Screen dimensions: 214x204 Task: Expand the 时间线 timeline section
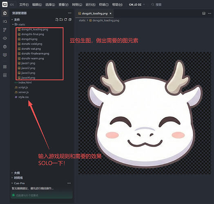tap(17, 178)
